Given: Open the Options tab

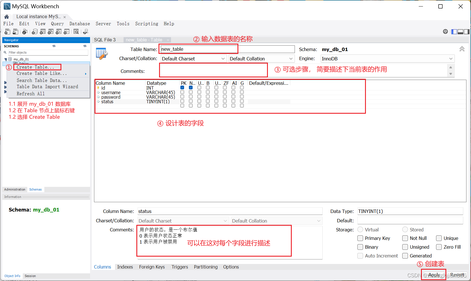Looking at the screenshot, I should (x=231, y=267).
